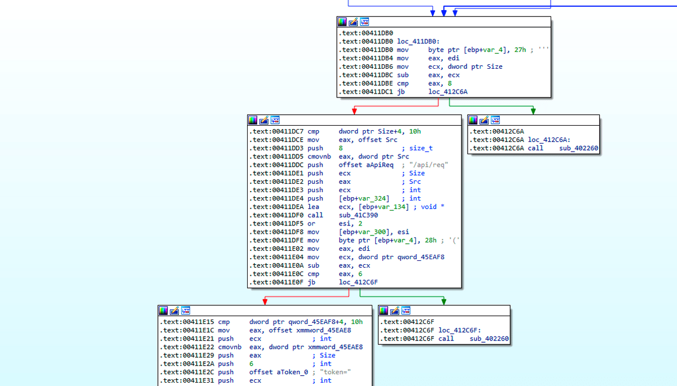Screen dimensions: 677x386
Task: Click the var_324 operand in the push instruction
Action: 372,198
